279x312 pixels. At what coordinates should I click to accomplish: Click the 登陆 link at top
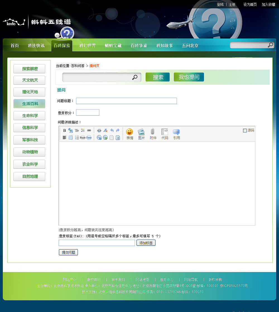(x=220, y=4)
